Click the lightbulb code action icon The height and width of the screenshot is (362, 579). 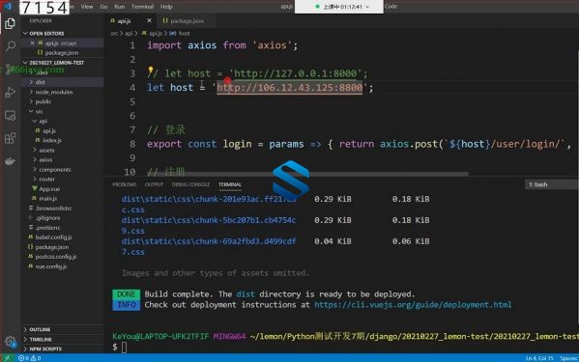click(x=150, y=70)
